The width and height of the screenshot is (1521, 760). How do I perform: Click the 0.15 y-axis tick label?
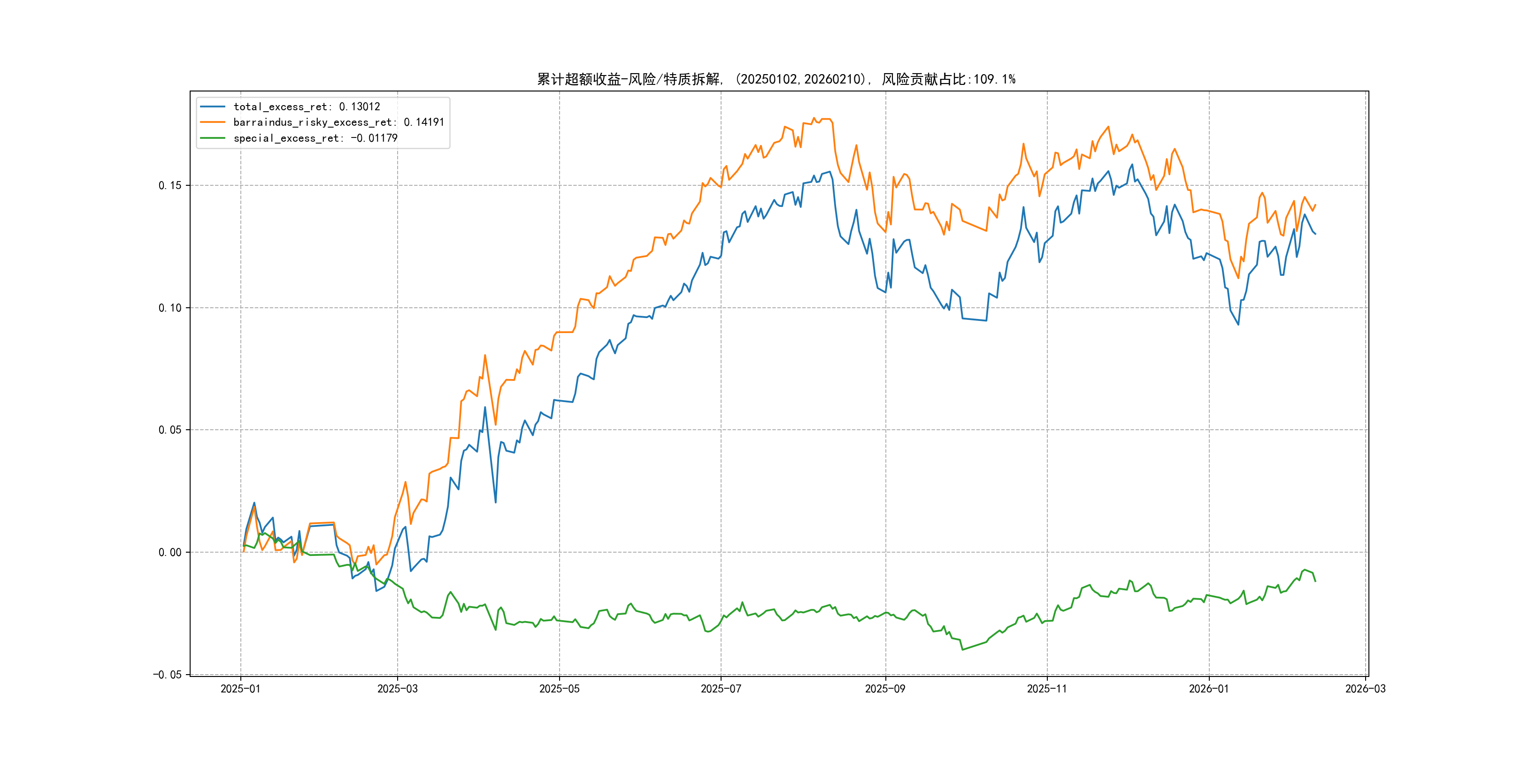pos(170,185)
